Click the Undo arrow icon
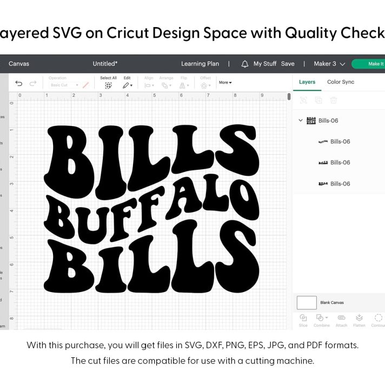This screenshot has width=385, height=385. (x=19, y=83)
